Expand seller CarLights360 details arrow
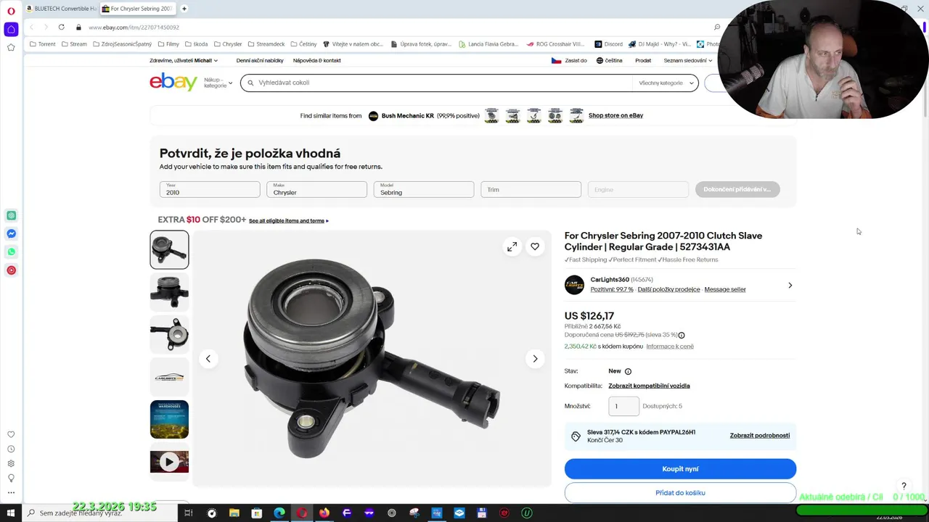 (x=790, y=285)
